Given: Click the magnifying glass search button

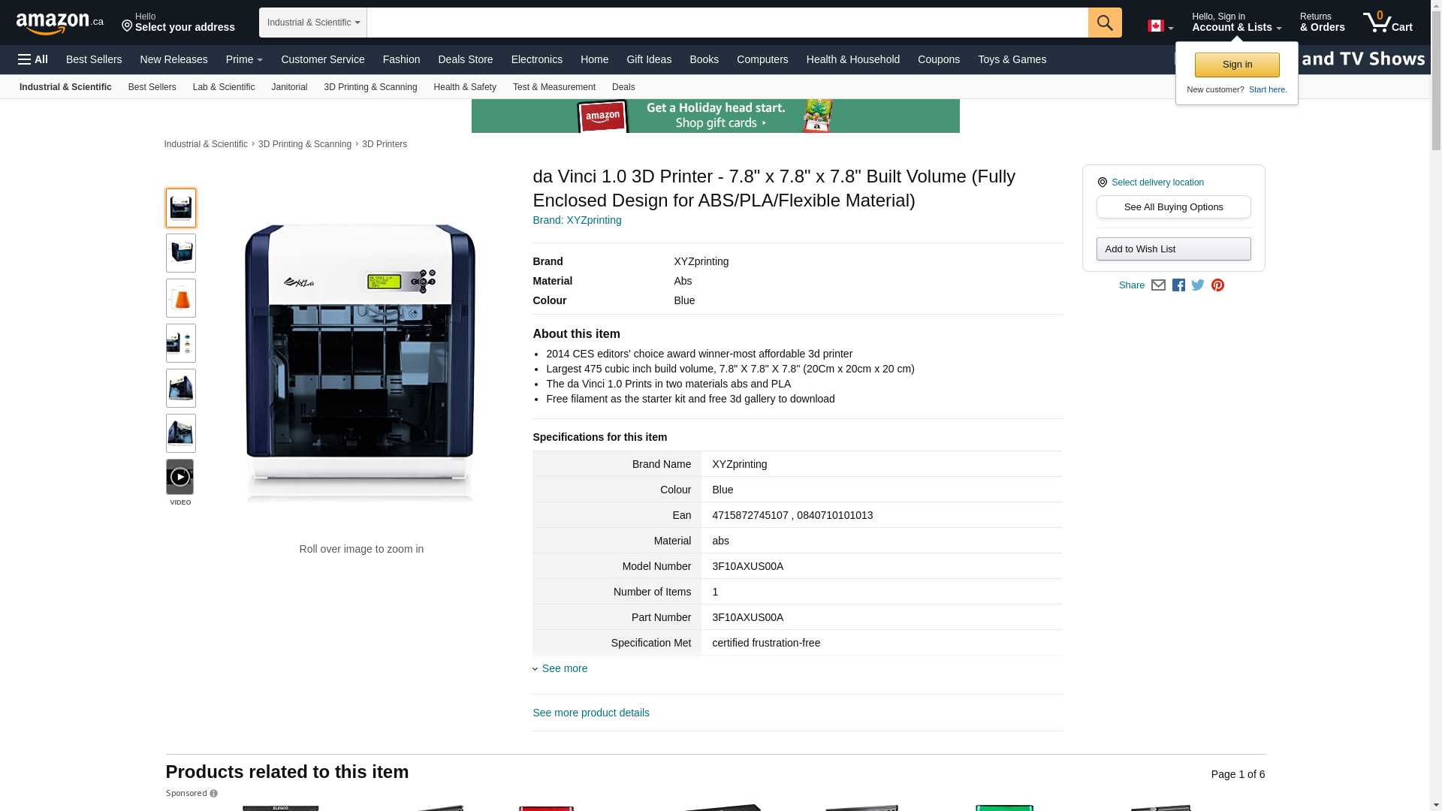Looking at the screenshot, I should [x=1104, y=23].
